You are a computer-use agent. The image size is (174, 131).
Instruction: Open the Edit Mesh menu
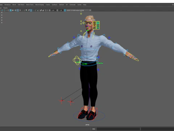click(21, 5)
